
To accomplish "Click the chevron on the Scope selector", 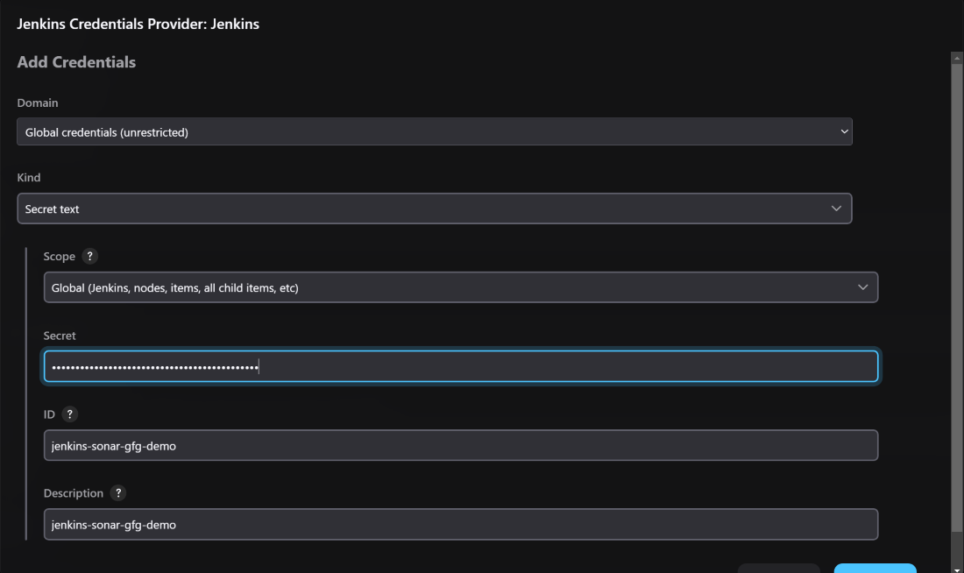I will (864, 286).
